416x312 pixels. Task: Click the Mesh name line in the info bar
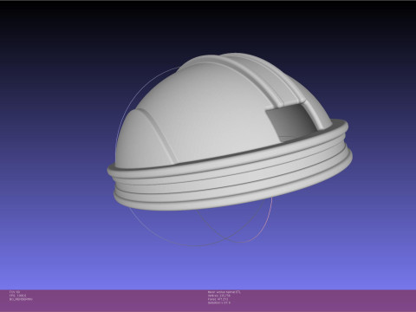224,292
